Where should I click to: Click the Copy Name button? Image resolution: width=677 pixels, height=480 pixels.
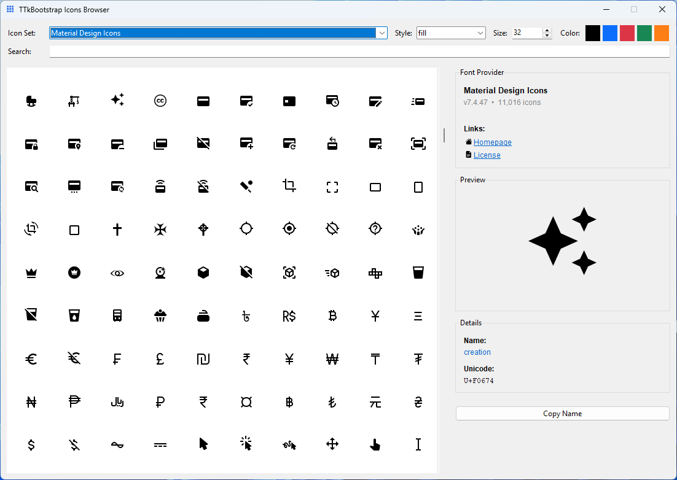562,413
